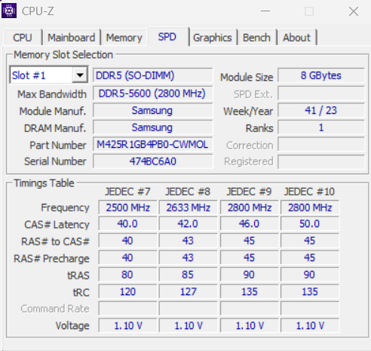
Task: Click the Part Number label
Action: tap(58, 145)
